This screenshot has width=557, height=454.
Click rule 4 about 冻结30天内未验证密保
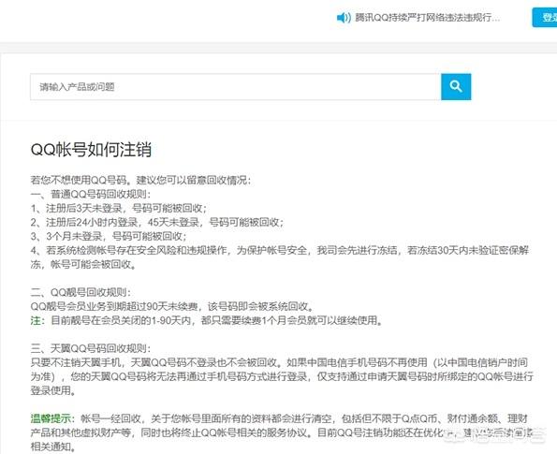click(x=280, y=257)
